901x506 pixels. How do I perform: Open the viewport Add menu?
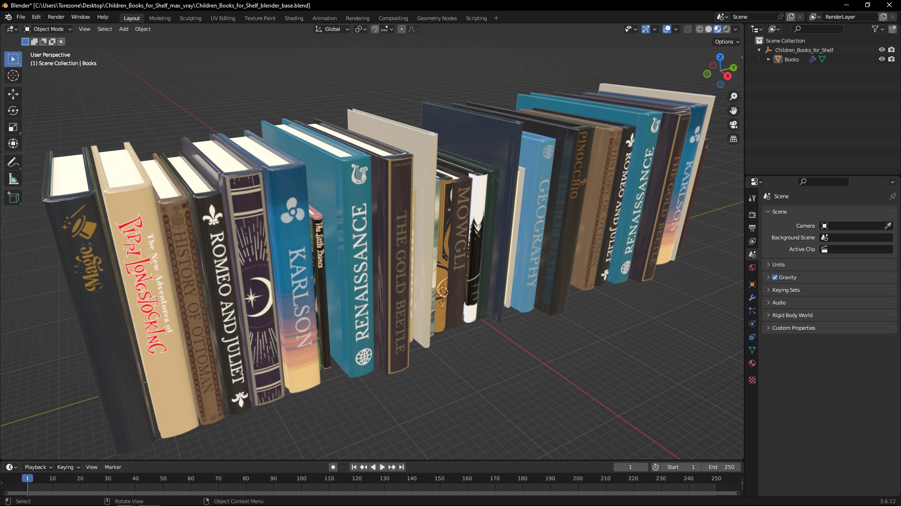(x=123, y=29)
